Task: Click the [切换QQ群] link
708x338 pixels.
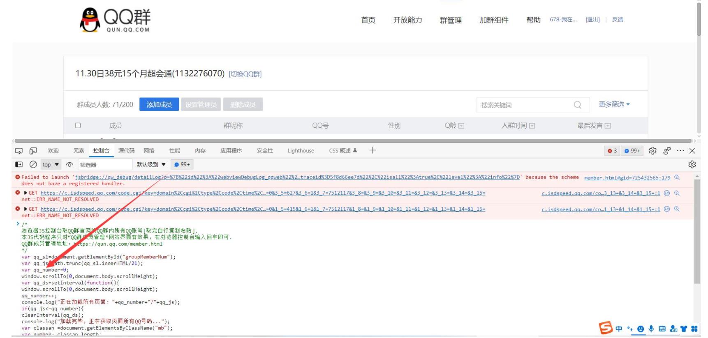Action: coord(245,74)
